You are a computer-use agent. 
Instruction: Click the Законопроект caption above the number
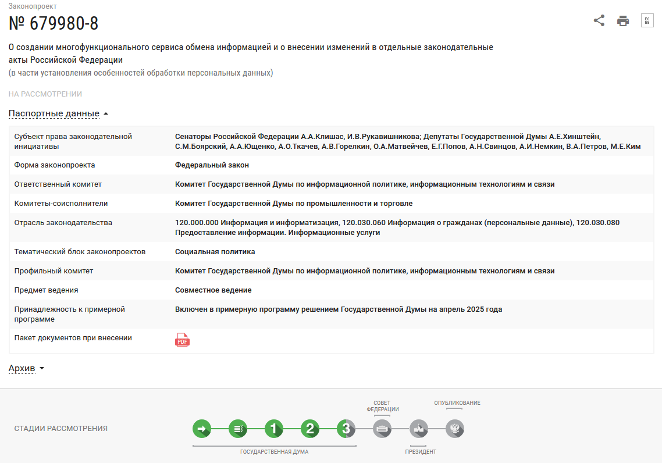coord(33,6)
